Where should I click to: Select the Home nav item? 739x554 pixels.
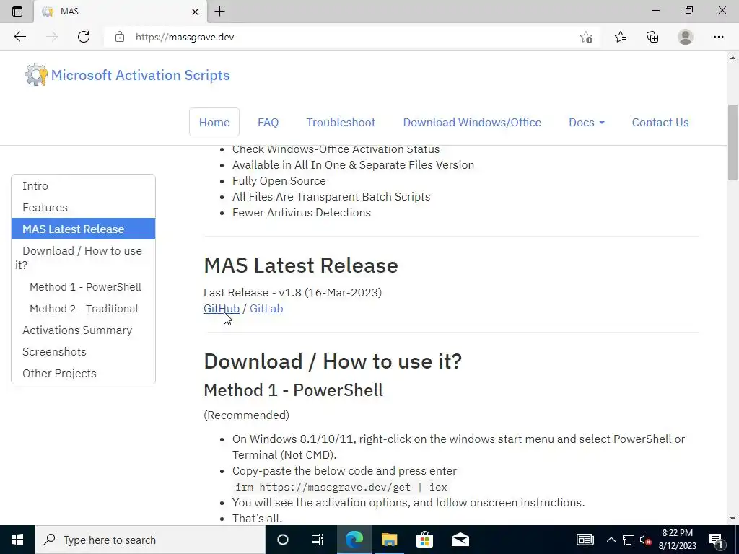point(214,122)
